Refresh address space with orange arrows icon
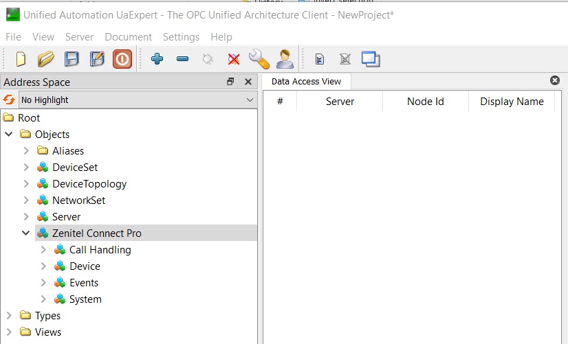The height and width of the screenshot is (344, 568). (x=9, y=100)
